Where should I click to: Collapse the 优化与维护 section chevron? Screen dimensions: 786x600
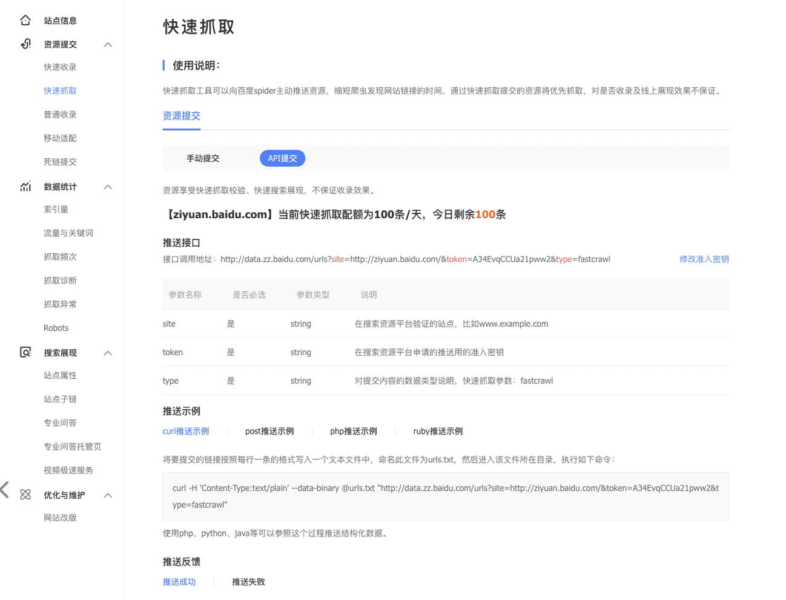point(108,495)
